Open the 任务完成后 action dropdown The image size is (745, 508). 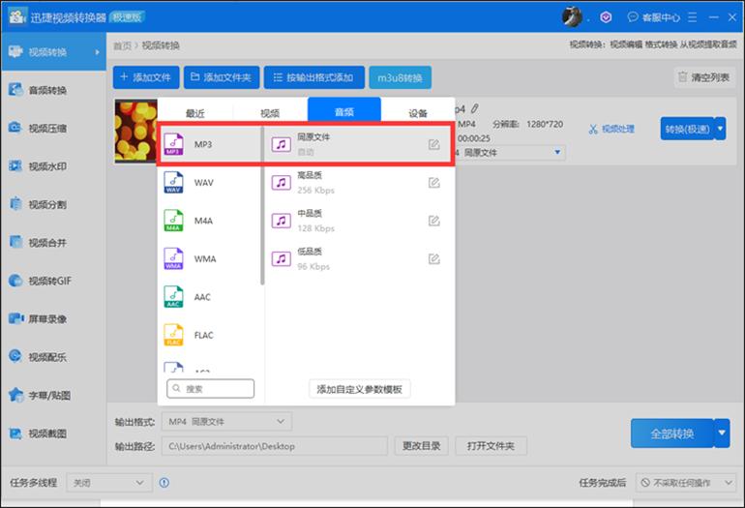(686, 483)
